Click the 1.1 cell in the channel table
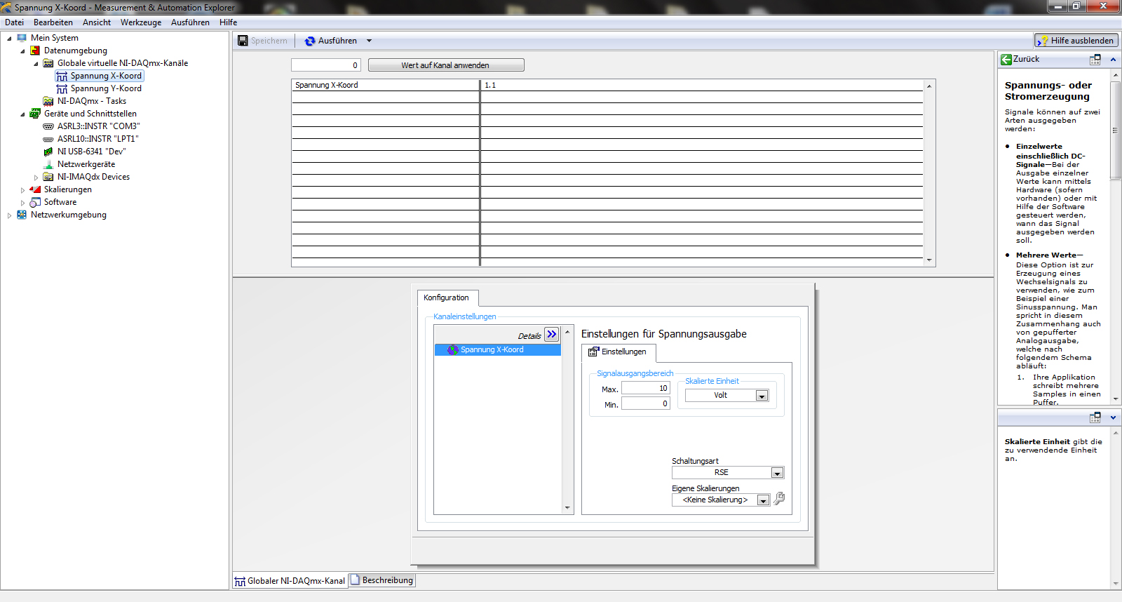The width and height of the screenshot is (1122, 602). (x=701, y=85)
